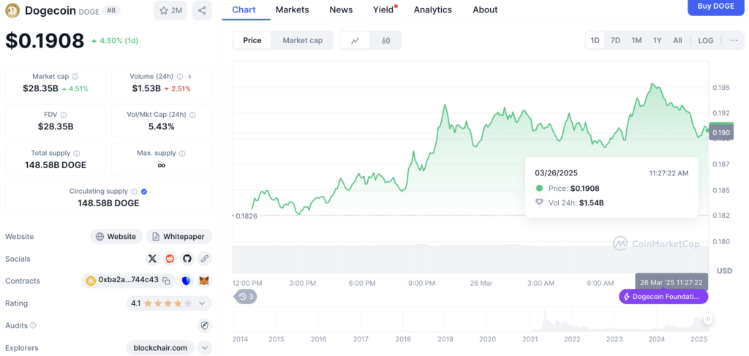Image resolution: width=749 pixels, height=356 pixels.
Task: Click the 9:00 PM time axis label
Action: pos(422,283)
